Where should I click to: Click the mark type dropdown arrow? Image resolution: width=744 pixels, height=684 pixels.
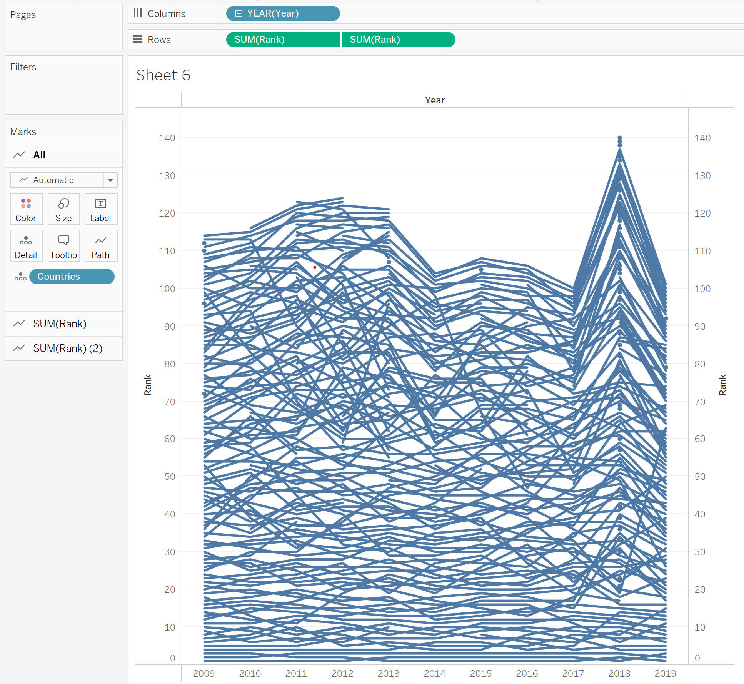click(110, 180)
